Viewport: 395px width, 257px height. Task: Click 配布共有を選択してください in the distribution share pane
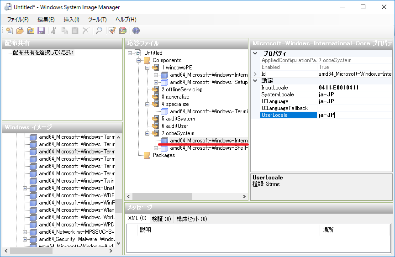point(43,52)
